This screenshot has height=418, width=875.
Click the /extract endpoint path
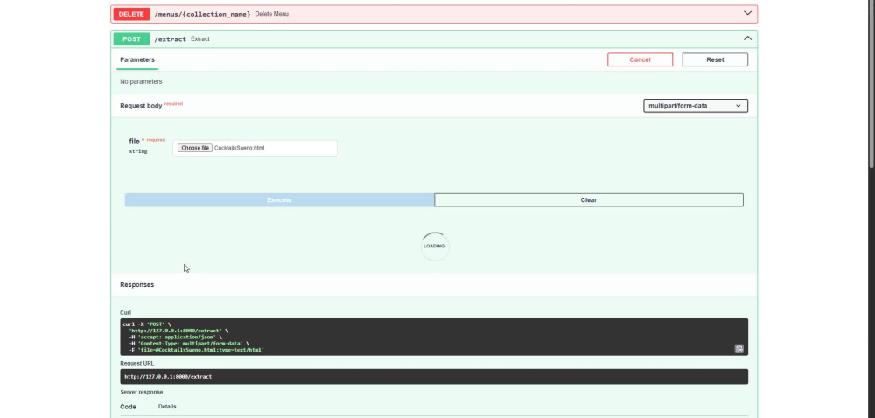point(170,39)
